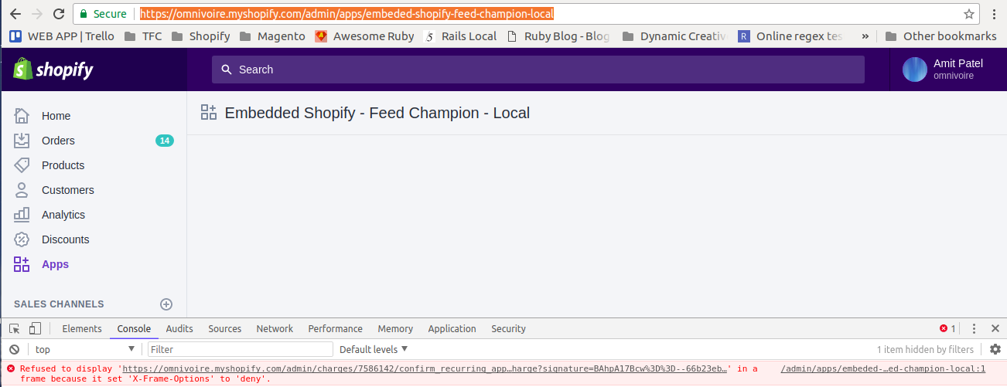This screenshot has height=387, width=1007.
Task: Clear the console with the clear icon
Action: click(14, 349)
